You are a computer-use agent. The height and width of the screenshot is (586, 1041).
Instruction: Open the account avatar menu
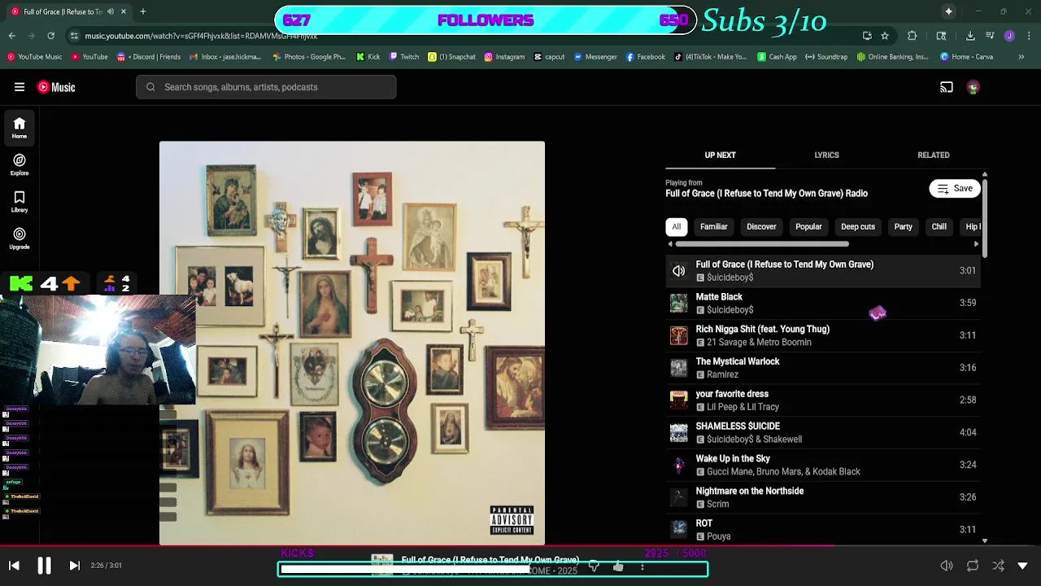point(973,87)
